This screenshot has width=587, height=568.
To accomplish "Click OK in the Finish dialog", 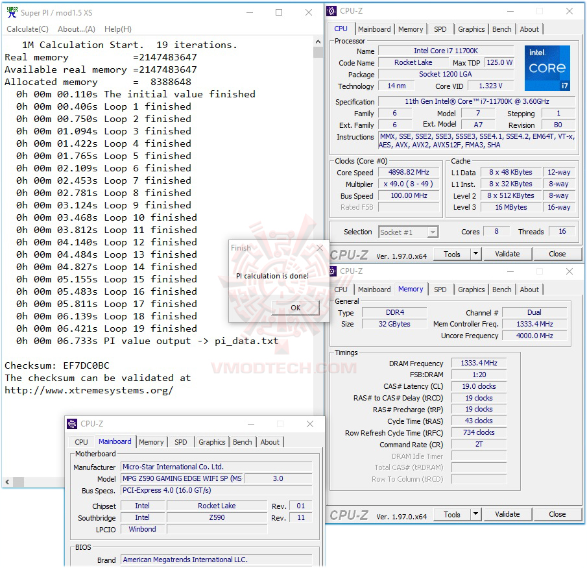I will pos(295,308).
